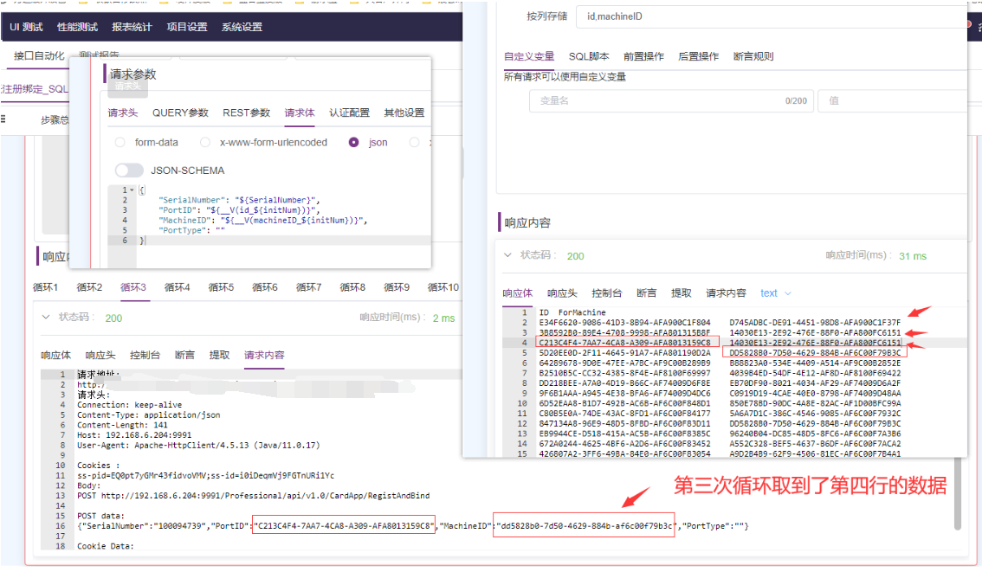Open the QUERY参数 tab
Screen dimensions: 982x572
pos(180,114)
